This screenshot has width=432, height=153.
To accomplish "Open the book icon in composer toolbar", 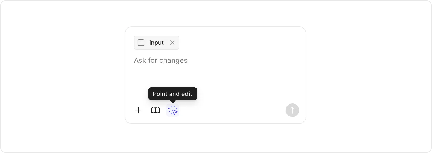I will pyautogui.click(x=156, y=110).
